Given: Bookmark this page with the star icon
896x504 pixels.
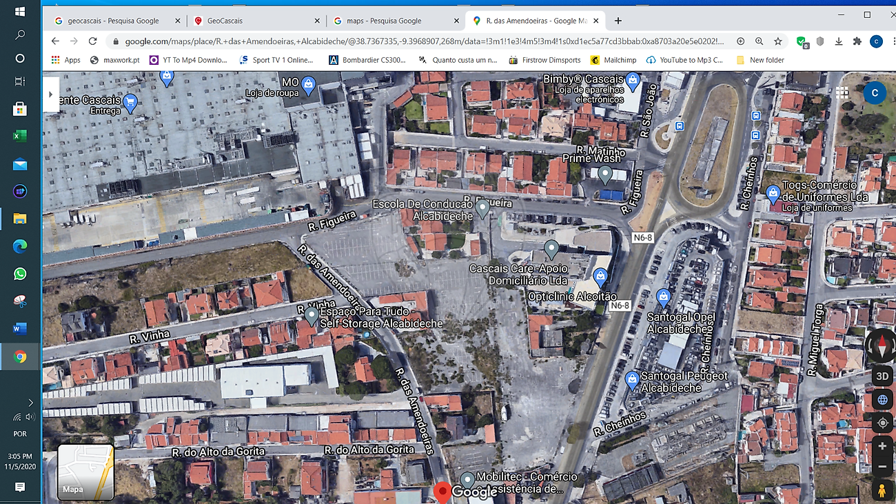Looking at the screenshot, I should pyautogui.click(x=777, y=41).
